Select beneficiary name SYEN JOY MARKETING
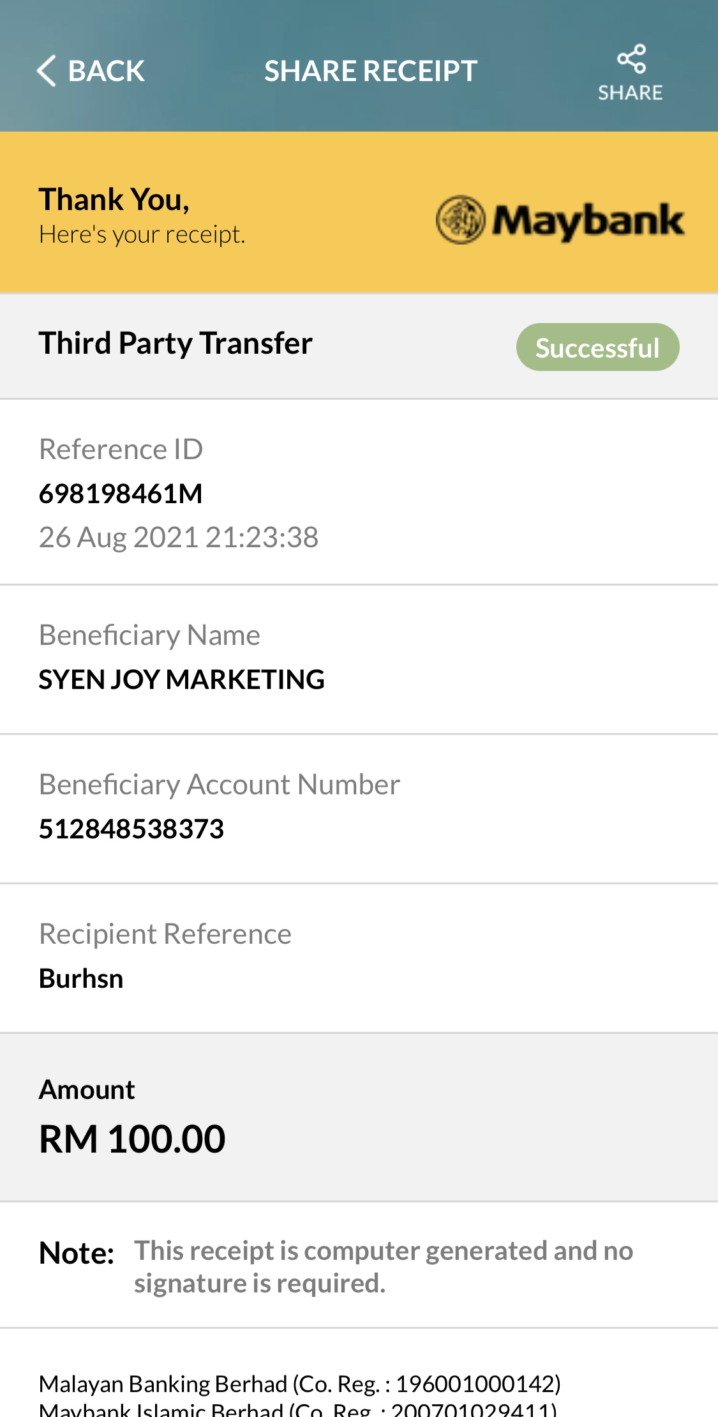This screenshot has height=1417, width=718. click(x=182, y=679)
